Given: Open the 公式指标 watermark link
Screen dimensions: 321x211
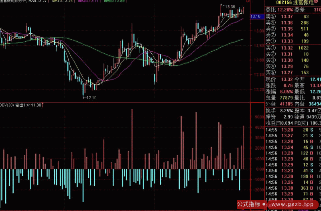Looking at the screenshot, I should (249, 204).
